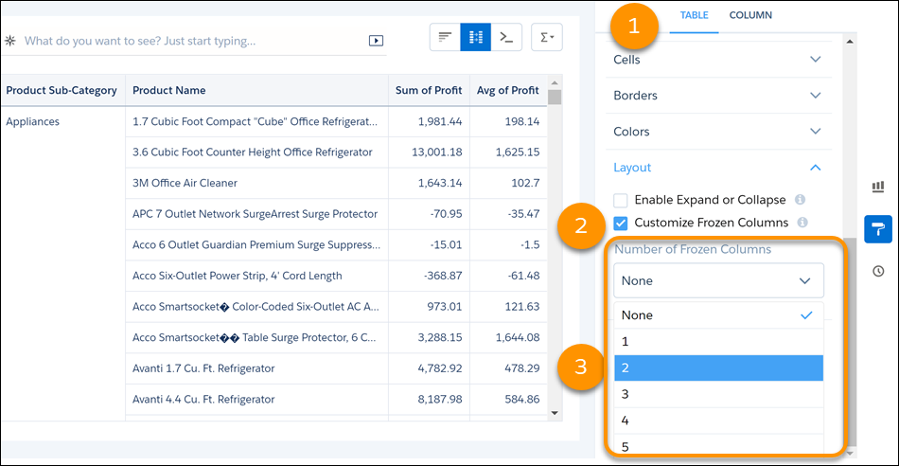Select 1.7 Cubic Foot Compact Cube row
899x466 pixels.
coord(256,121)
